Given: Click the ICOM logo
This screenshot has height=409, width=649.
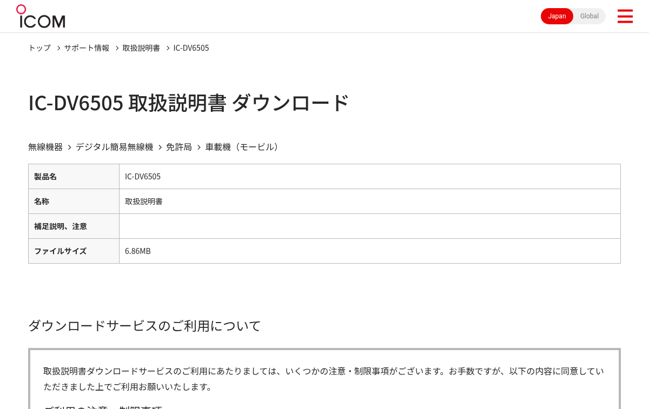Looking at the screenshot, I should click(41, 16).
